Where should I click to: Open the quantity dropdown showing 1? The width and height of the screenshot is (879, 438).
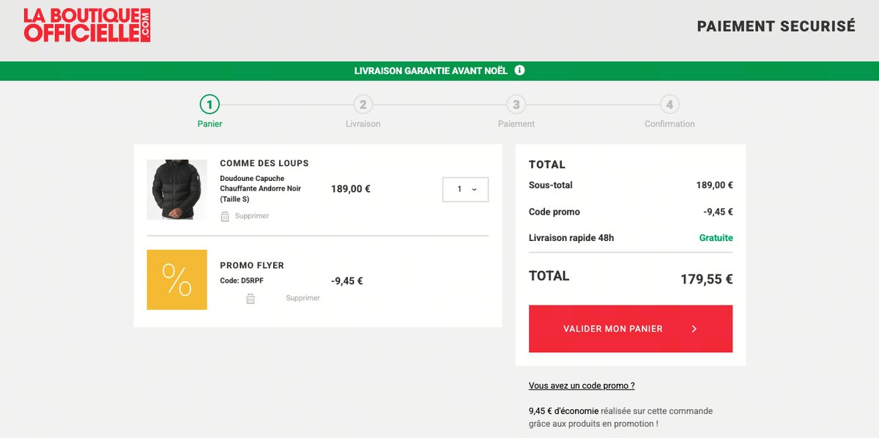click(x=465, y=189)
